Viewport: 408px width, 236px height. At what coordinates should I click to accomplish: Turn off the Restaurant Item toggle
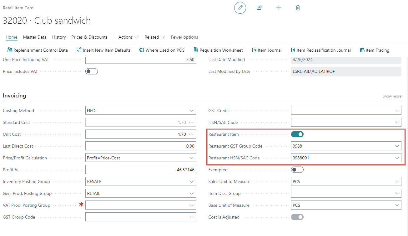(297, 134)
